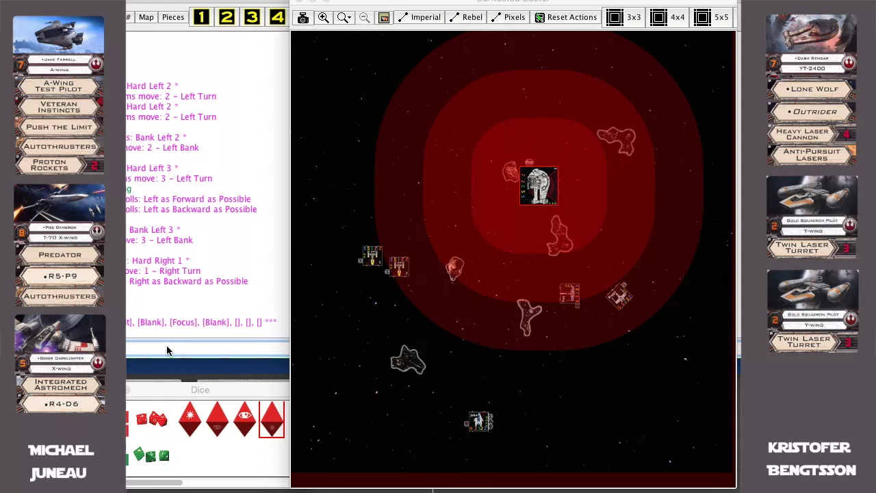876x493 pixels.
Task: Select the second red die result
Action: (x=217, y=419)
